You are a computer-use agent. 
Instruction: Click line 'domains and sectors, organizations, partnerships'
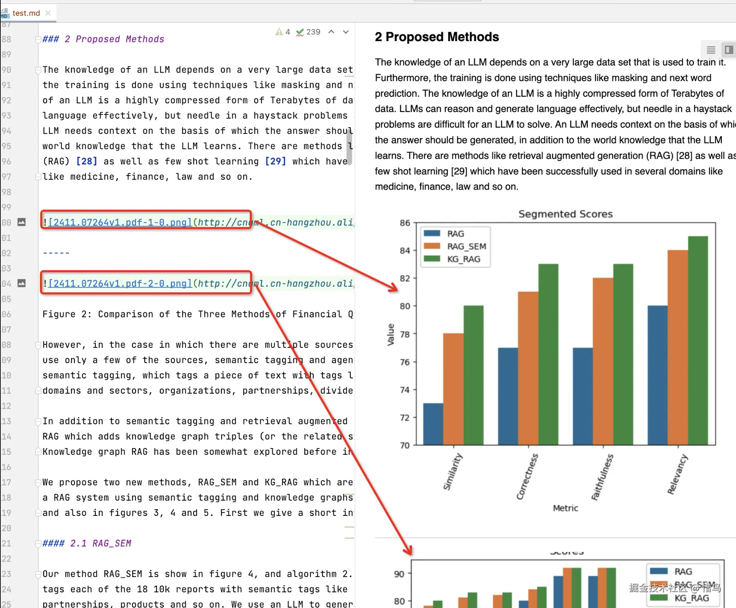(x=198, y=391)
